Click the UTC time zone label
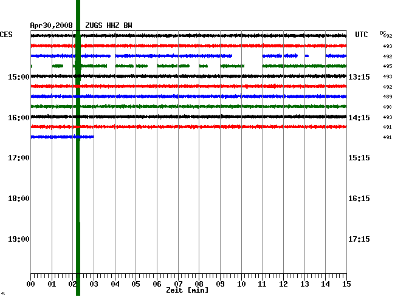 [361, 35]
